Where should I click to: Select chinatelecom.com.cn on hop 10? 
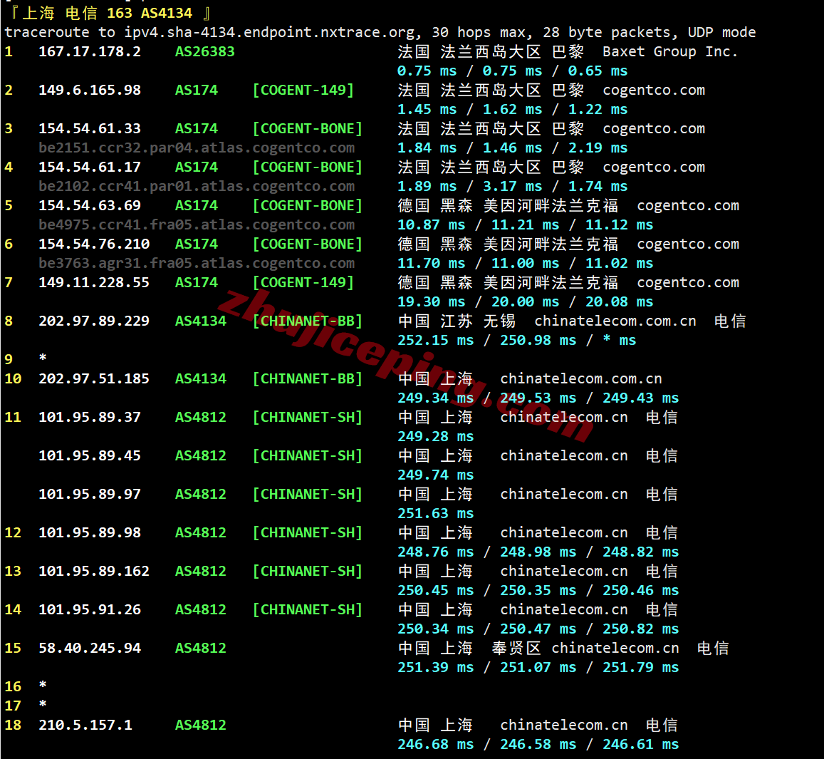coord(580,378)
